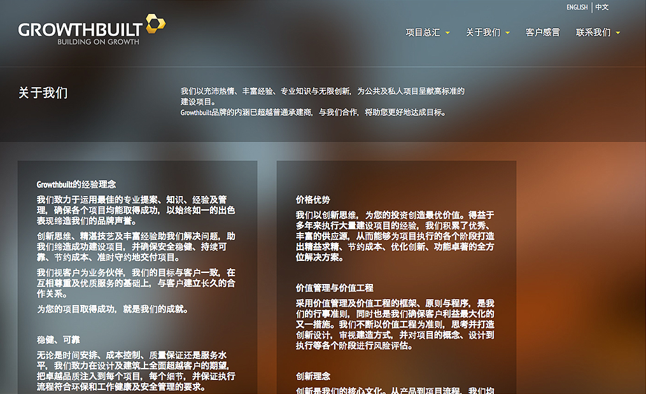Switch the site language to ENGLISH
Screen dimensions: 646x394
tap(577, 8)
